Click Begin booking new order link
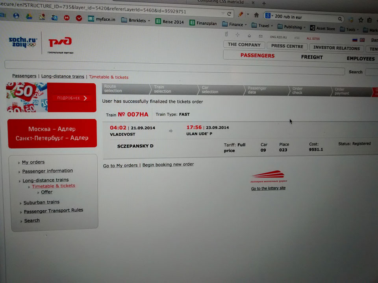 pos(168,164)
